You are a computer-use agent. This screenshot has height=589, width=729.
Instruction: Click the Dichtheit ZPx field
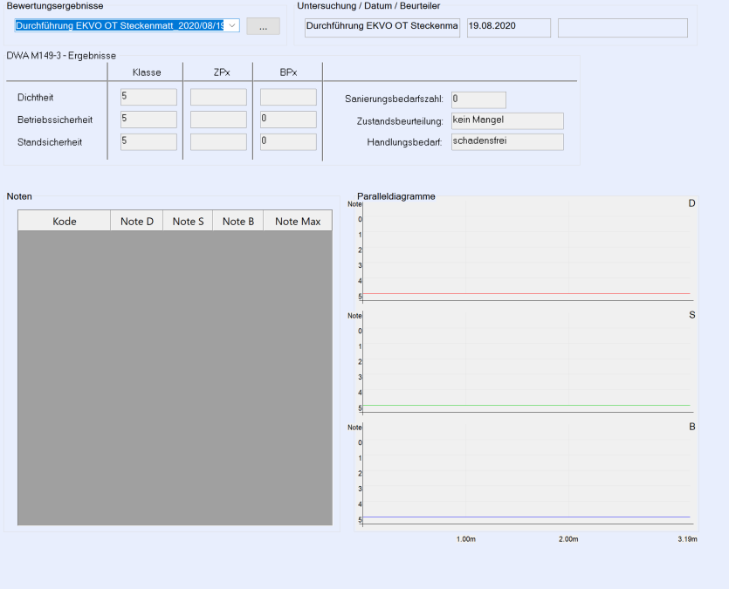point(218,97)
